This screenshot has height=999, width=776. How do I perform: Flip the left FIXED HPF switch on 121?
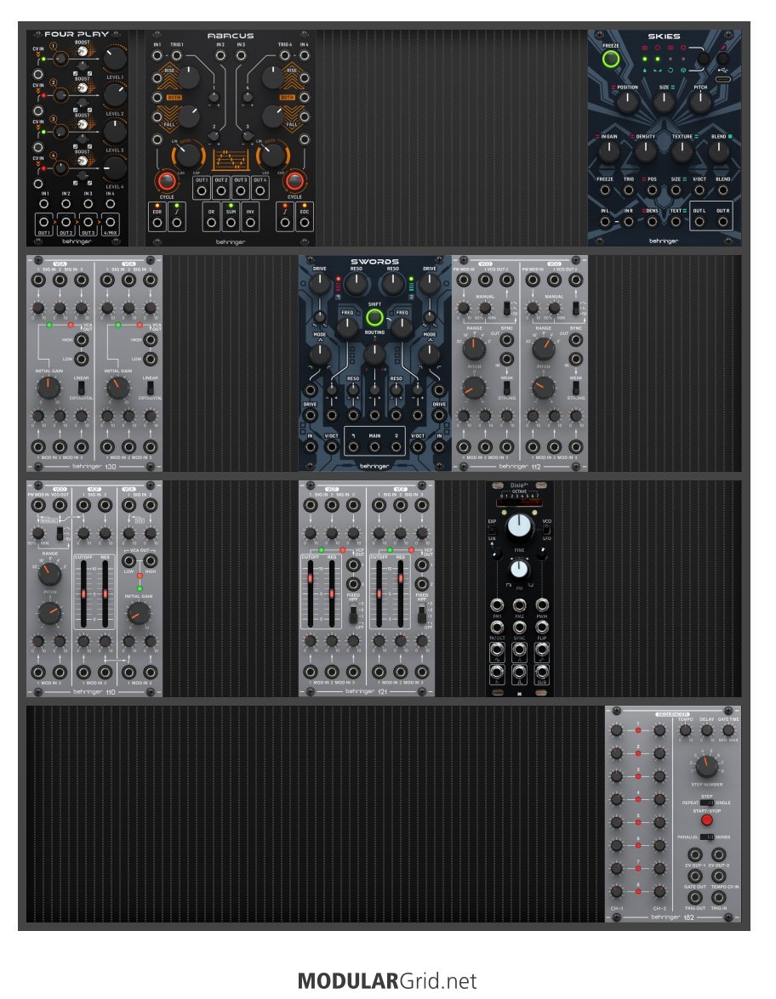pos(352,616)
